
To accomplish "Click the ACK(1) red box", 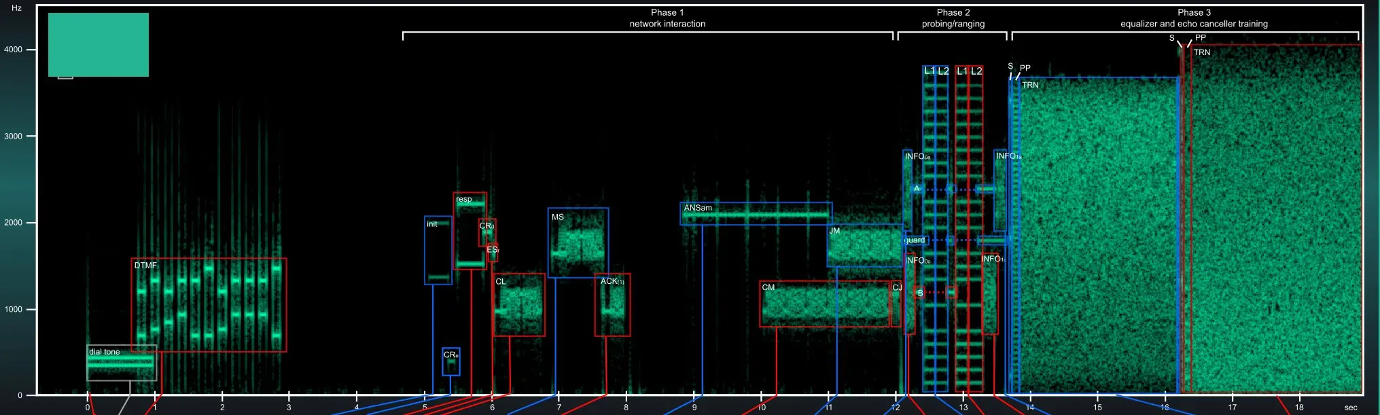I will (x=612, y=305).
